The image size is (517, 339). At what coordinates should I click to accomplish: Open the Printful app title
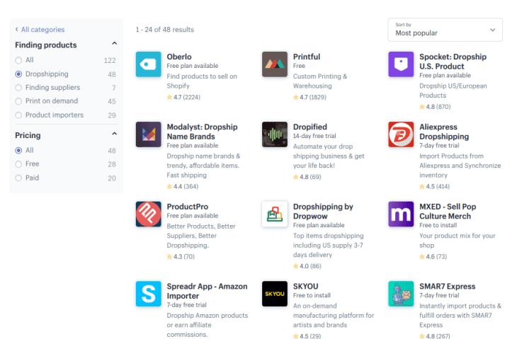pyautogui.click(x=307, y=57)
